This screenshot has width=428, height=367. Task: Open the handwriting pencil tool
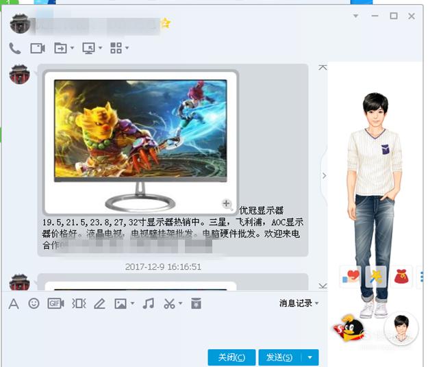click(x=99, y=303)
